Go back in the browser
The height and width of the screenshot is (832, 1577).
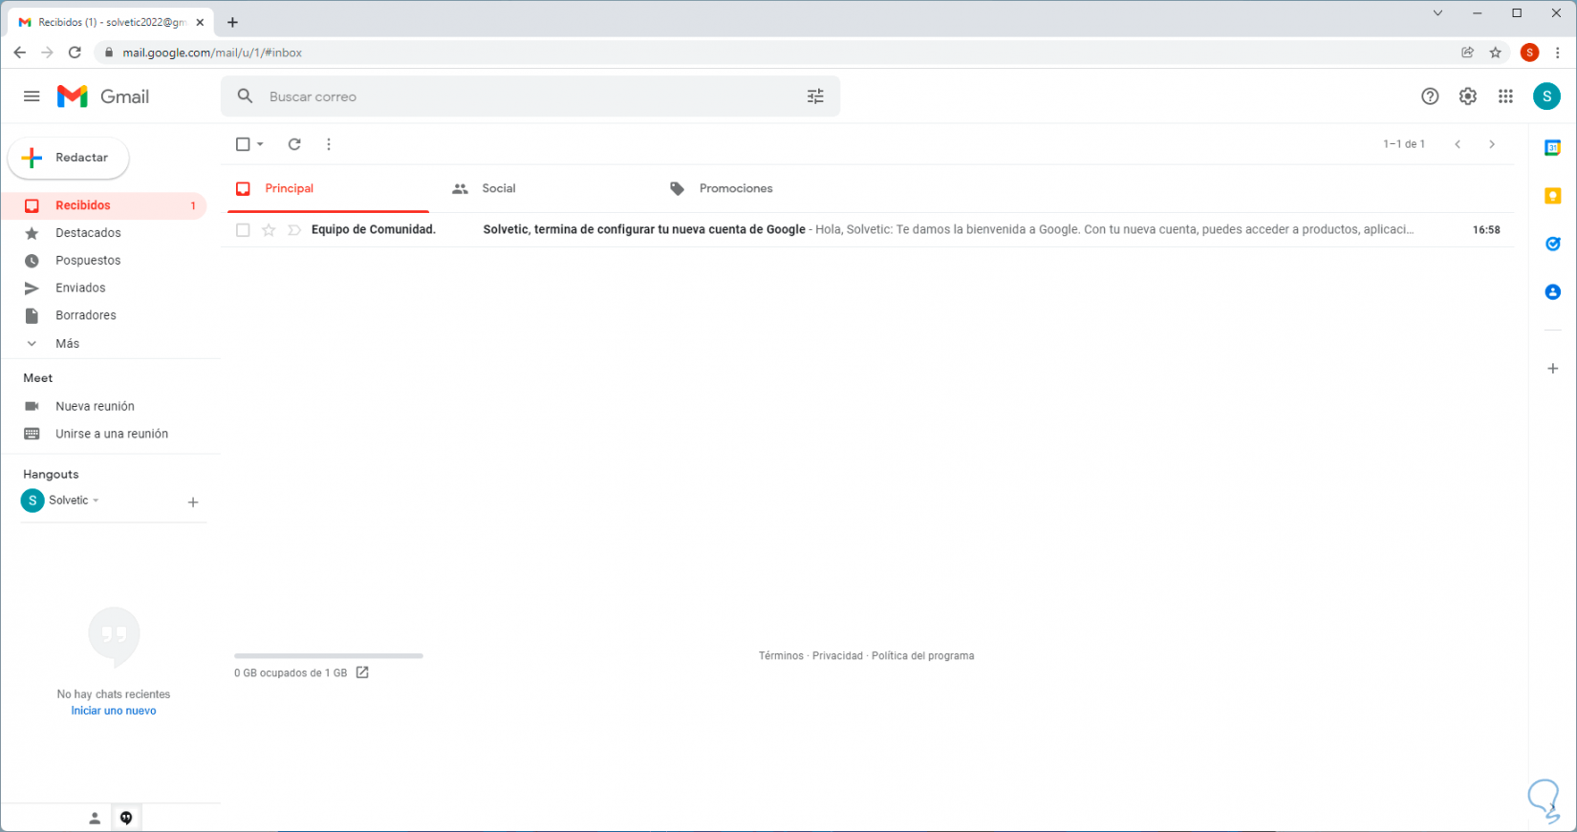click(x=20, y=53)
